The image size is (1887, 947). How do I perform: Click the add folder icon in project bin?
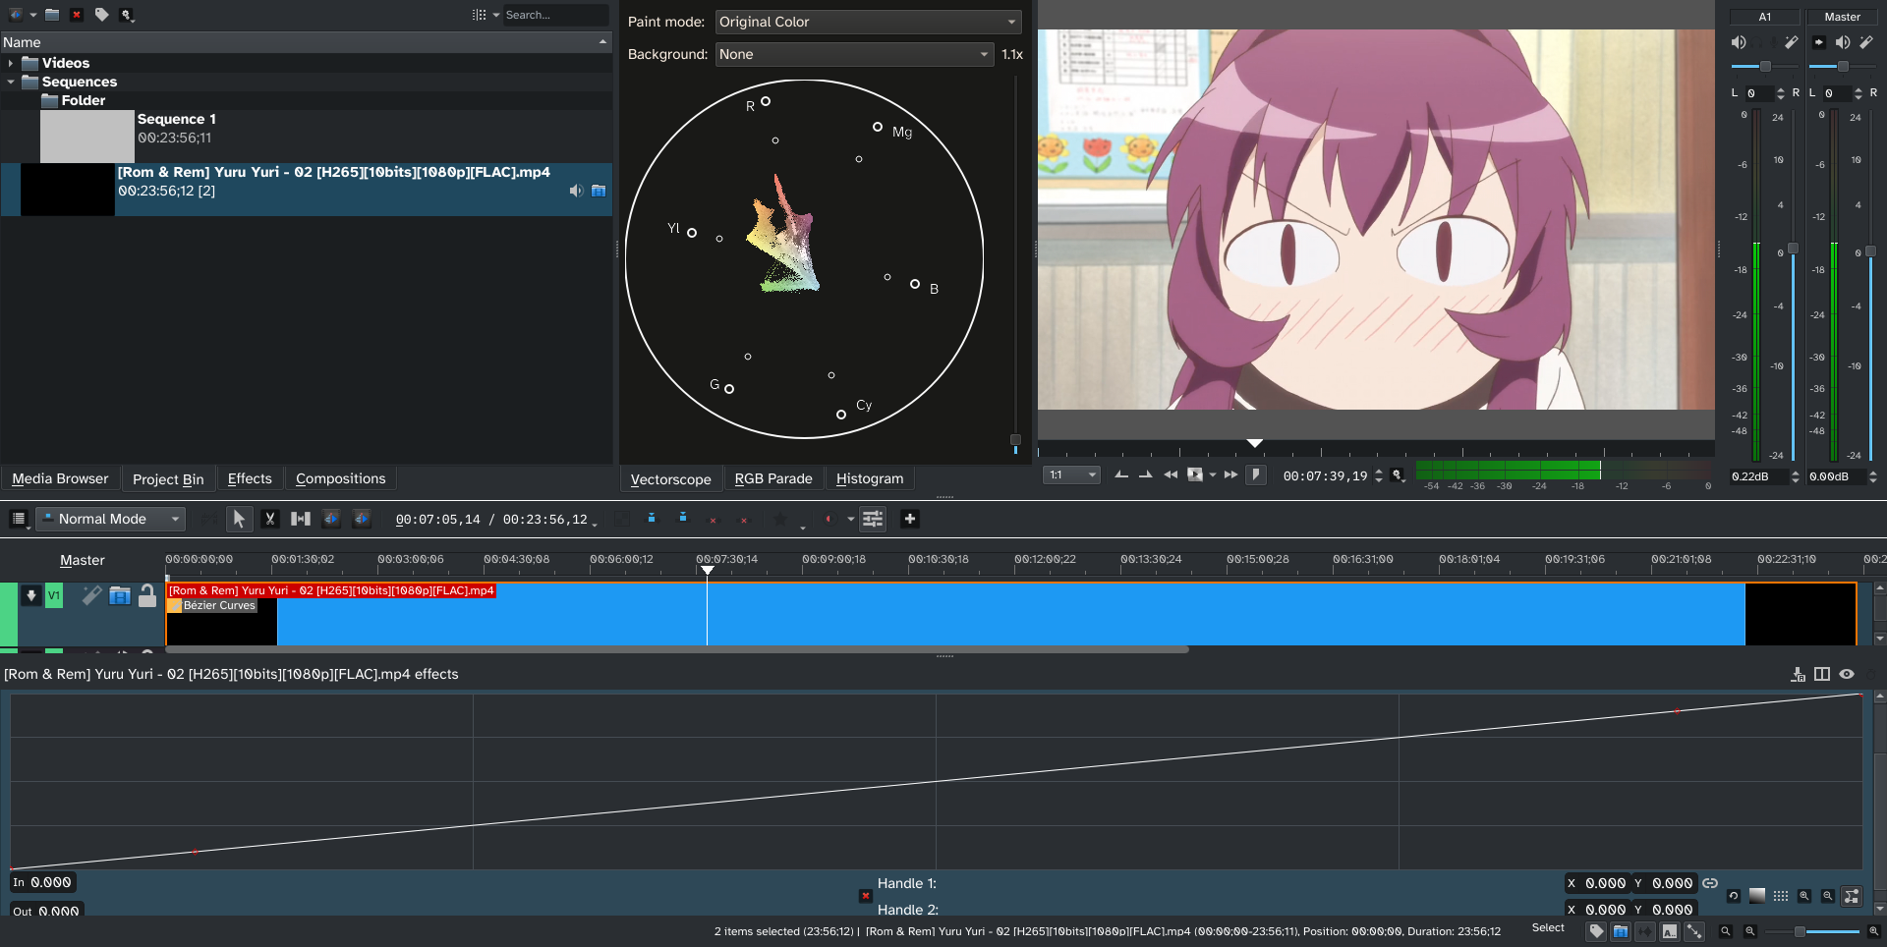[52, 15]
